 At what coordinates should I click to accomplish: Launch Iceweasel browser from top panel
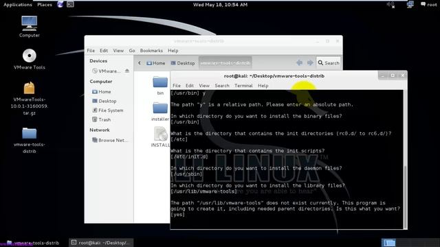pyautogui.click(x=60, y=4)
